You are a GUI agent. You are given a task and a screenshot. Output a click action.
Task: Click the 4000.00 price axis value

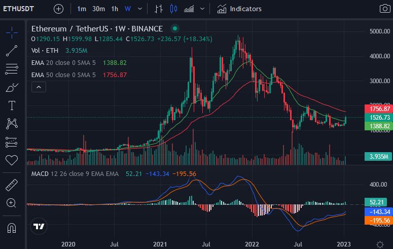[x=379, y=56]
